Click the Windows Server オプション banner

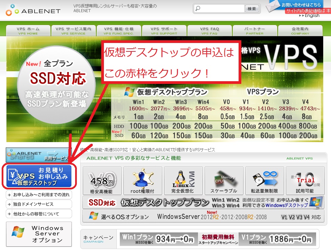39,234
